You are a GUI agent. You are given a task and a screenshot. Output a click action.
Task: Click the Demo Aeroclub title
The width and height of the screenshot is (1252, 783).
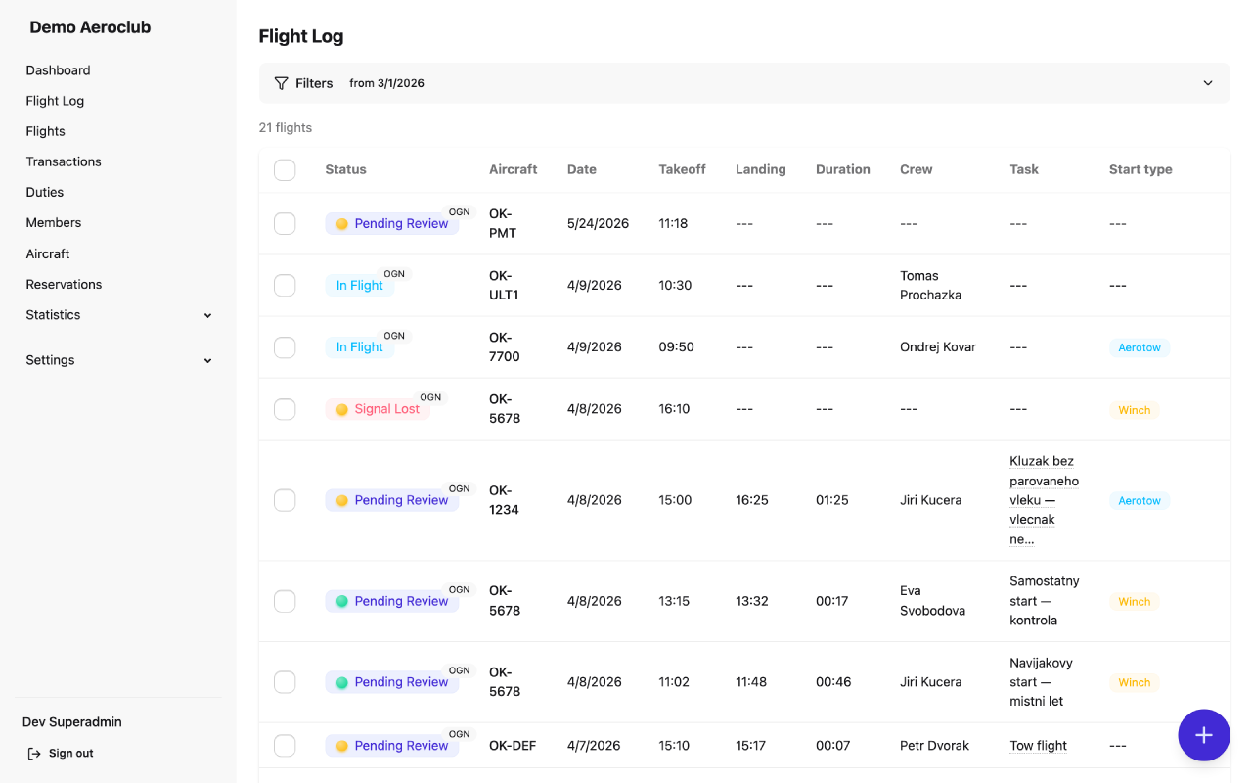pyautogui.click(x=90, y=27)
